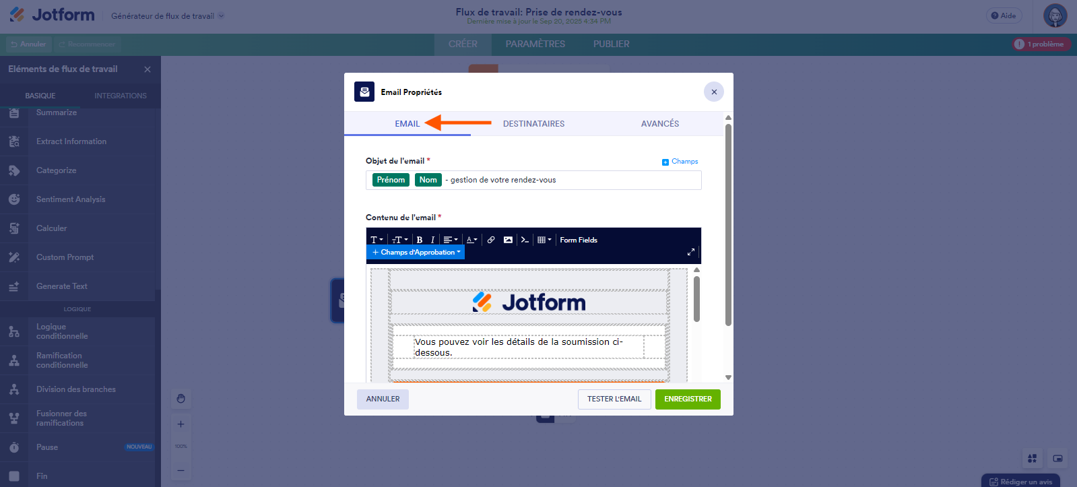Image resolution: width=1077 pixels, height=487 pixels.
Task: Open the text color picker
Action: tap(471, 240)
